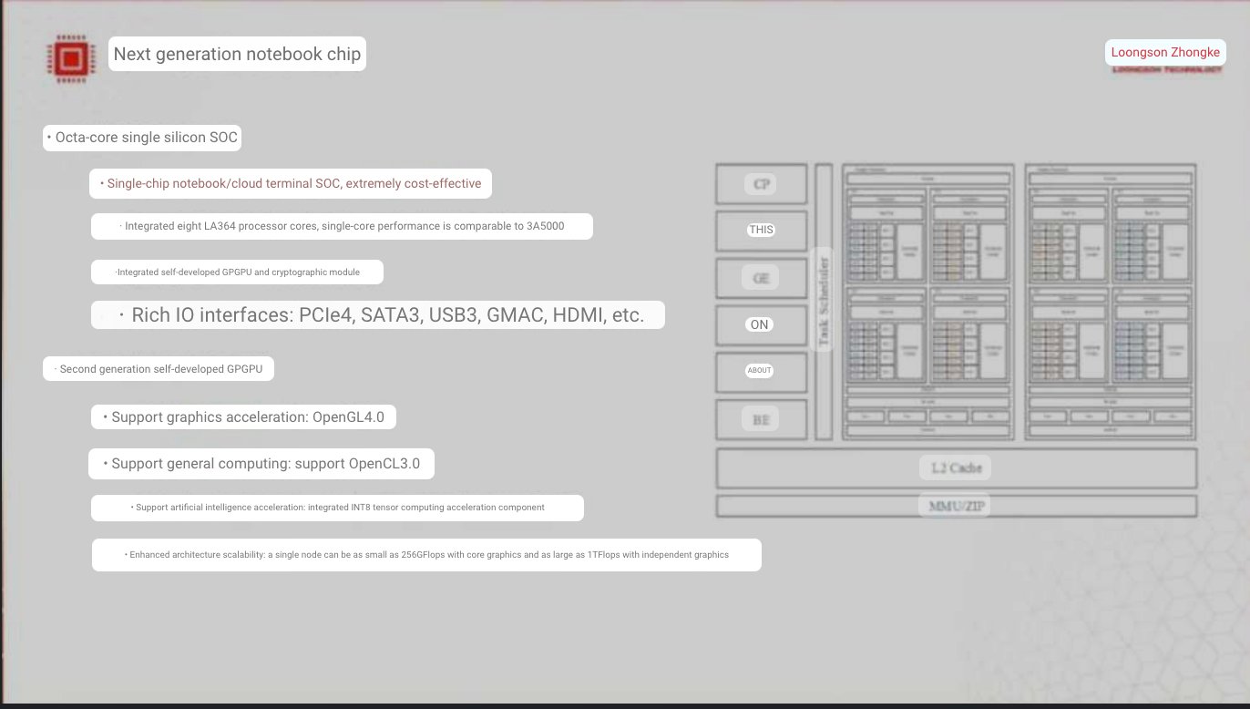1250x709 pixels.
Task: Select the 'Rich IO interfaces' line
Action: click(x=378, y=315)
